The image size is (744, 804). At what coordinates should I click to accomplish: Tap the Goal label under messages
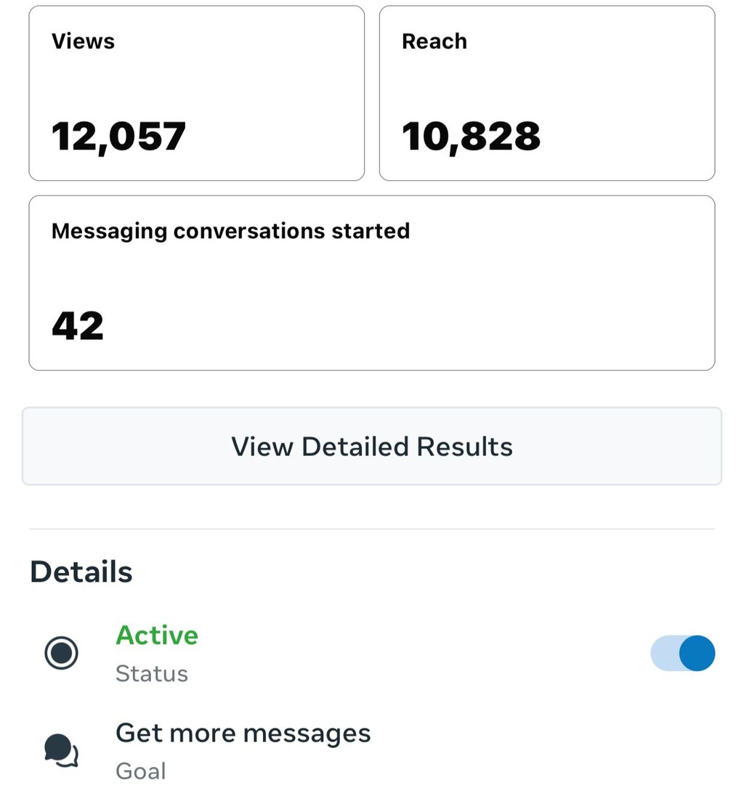(141, 771)
